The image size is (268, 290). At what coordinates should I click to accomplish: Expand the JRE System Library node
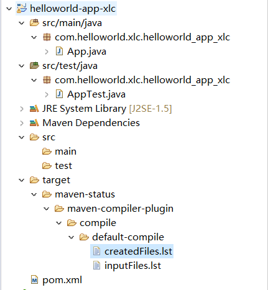tap(22, 109)
